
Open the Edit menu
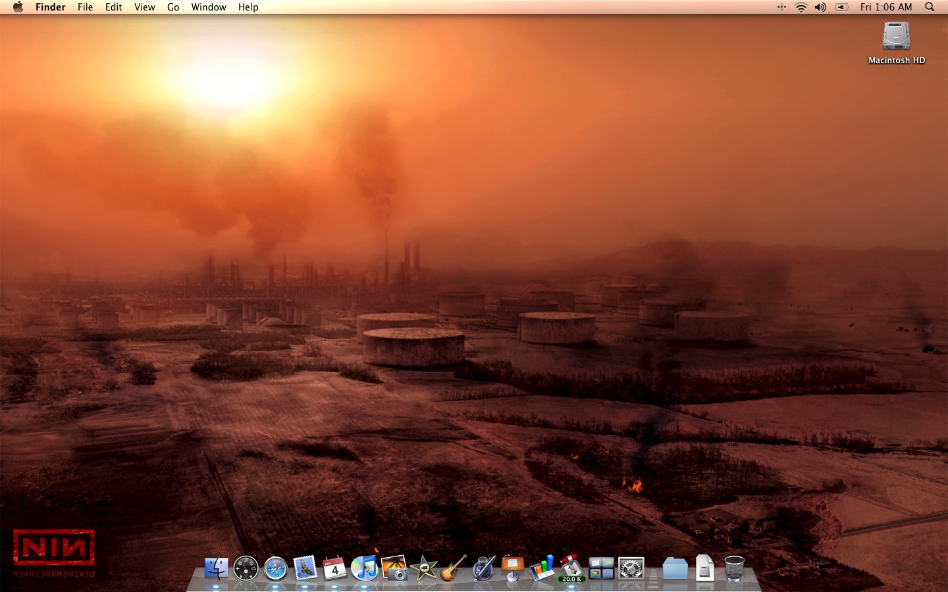pos(114,7)
